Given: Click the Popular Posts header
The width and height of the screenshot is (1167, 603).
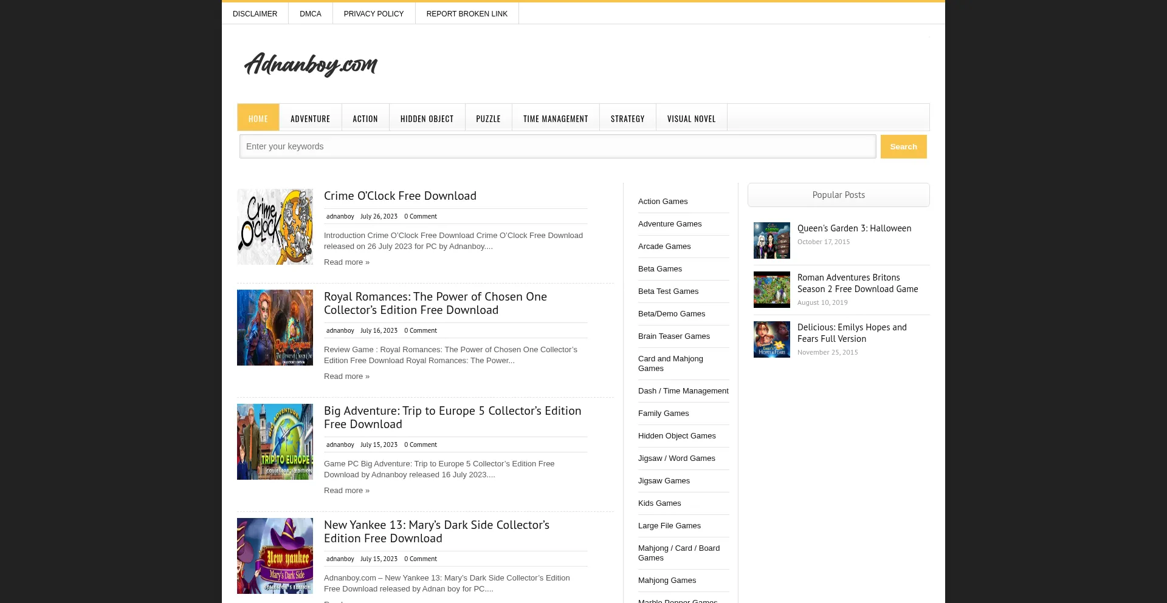Looking at the screenshot, I should tap(838, 195).
